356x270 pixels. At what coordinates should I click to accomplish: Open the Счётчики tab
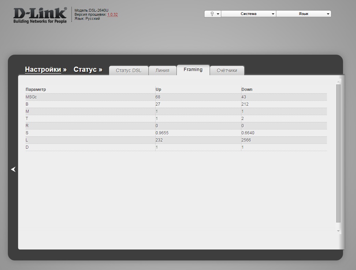tap(227, 70)
